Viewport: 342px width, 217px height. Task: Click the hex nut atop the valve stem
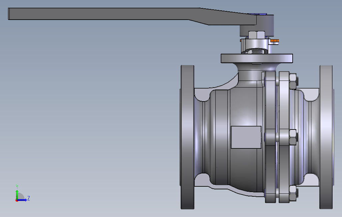point(257,35)
